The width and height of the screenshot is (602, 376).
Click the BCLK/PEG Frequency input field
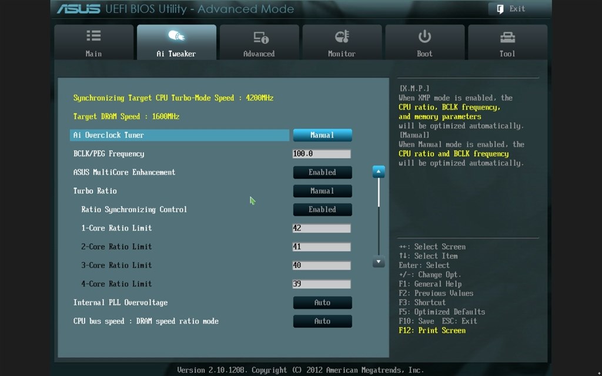tap(322, 154)
